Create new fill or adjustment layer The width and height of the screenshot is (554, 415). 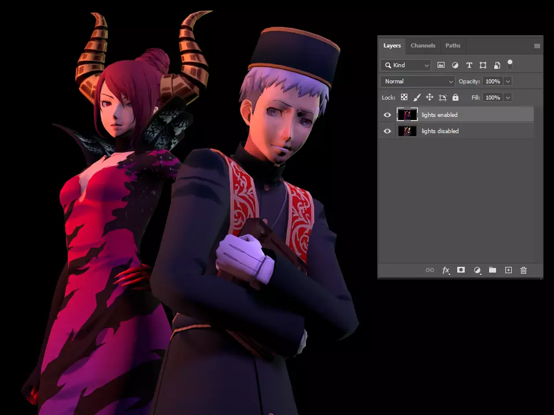coord(478,270)
